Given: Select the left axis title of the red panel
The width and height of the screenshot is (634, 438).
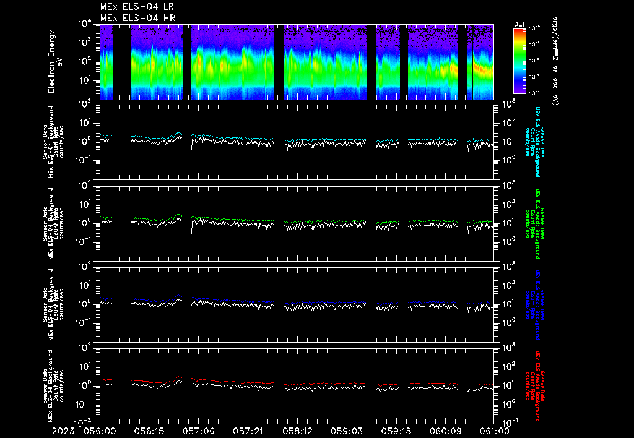Looking at the screenshot, I should coord(53,386).
